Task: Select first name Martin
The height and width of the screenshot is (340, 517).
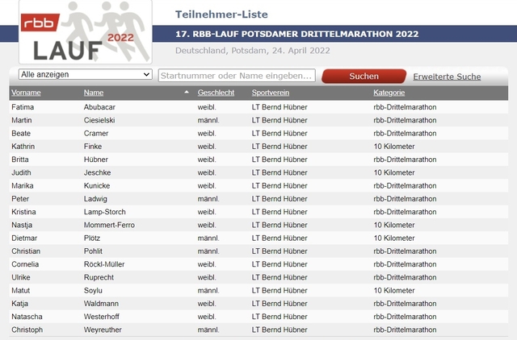Action: [22, 120]
